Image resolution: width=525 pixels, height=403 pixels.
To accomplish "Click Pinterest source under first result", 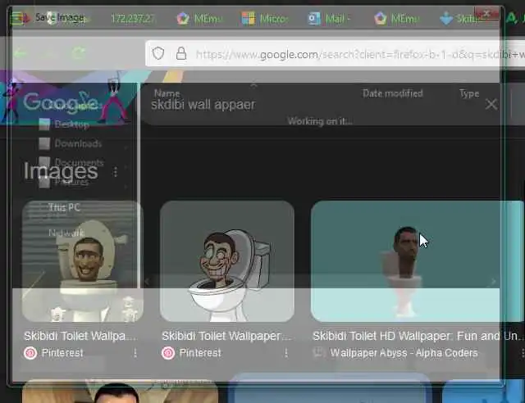I will tap(62, 353).
